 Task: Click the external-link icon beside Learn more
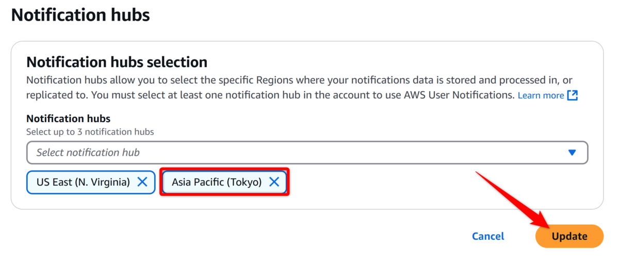[x=573, y=95]
